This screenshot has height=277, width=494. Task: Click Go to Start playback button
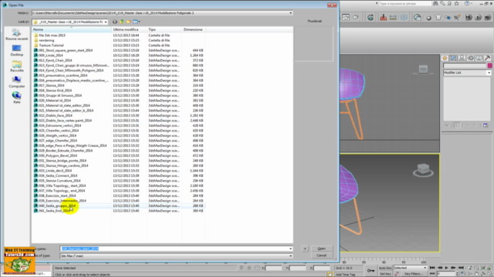tap(432, 268)
